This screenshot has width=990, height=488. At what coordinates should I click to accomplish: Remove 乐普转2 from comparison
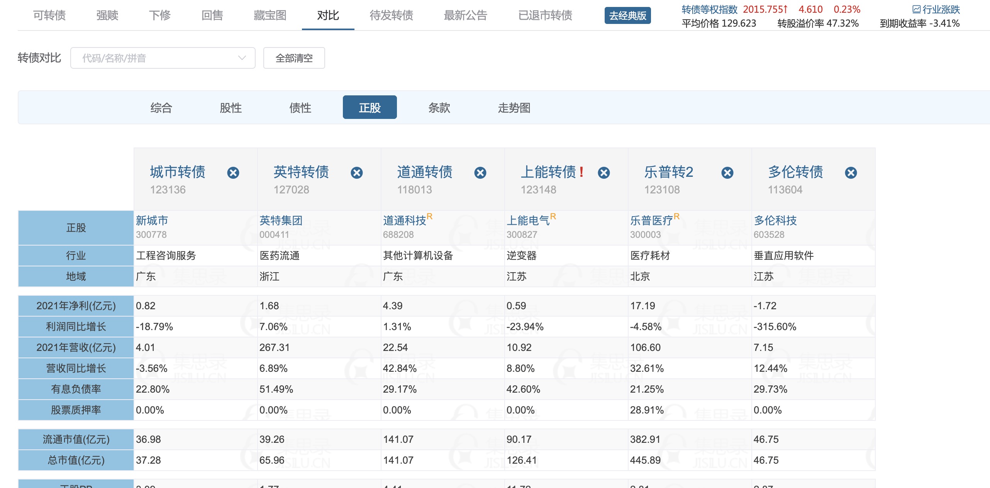coord(727,173)
